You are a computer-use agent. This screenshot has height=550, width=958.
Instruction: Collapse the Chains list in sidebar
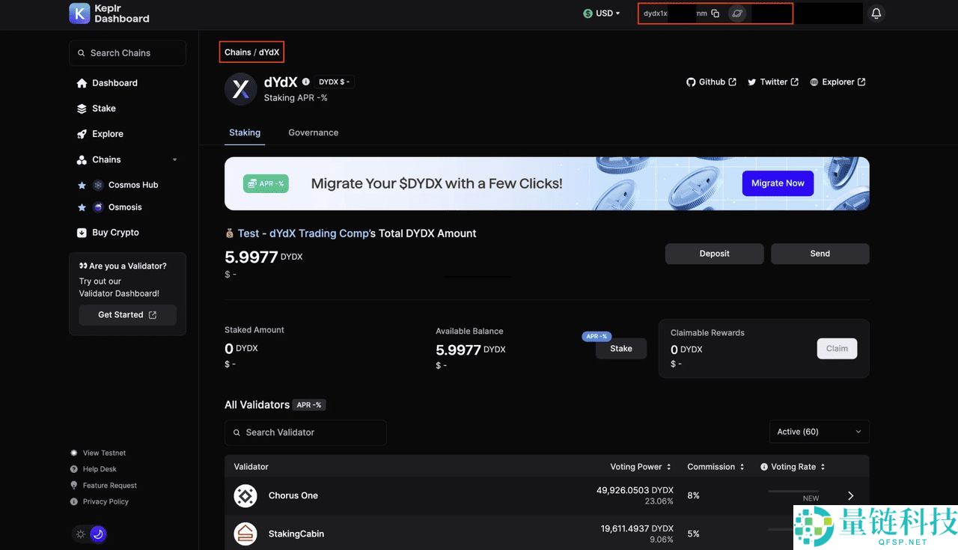pos(175,159)
